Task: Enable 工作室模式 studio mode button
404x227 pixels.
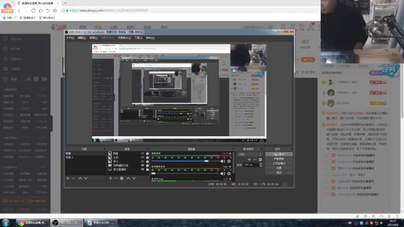Action: pos(279,163)
